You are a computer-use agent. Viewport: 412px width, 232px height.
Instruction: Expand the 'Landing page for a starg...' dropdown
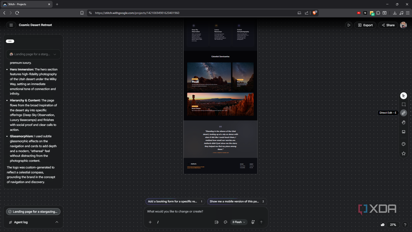(x=33, y=54)
